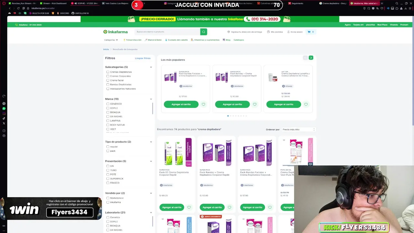Click the first carousel pagination dot
Viewport: 414px width, 233px height.
coord(228,116)
